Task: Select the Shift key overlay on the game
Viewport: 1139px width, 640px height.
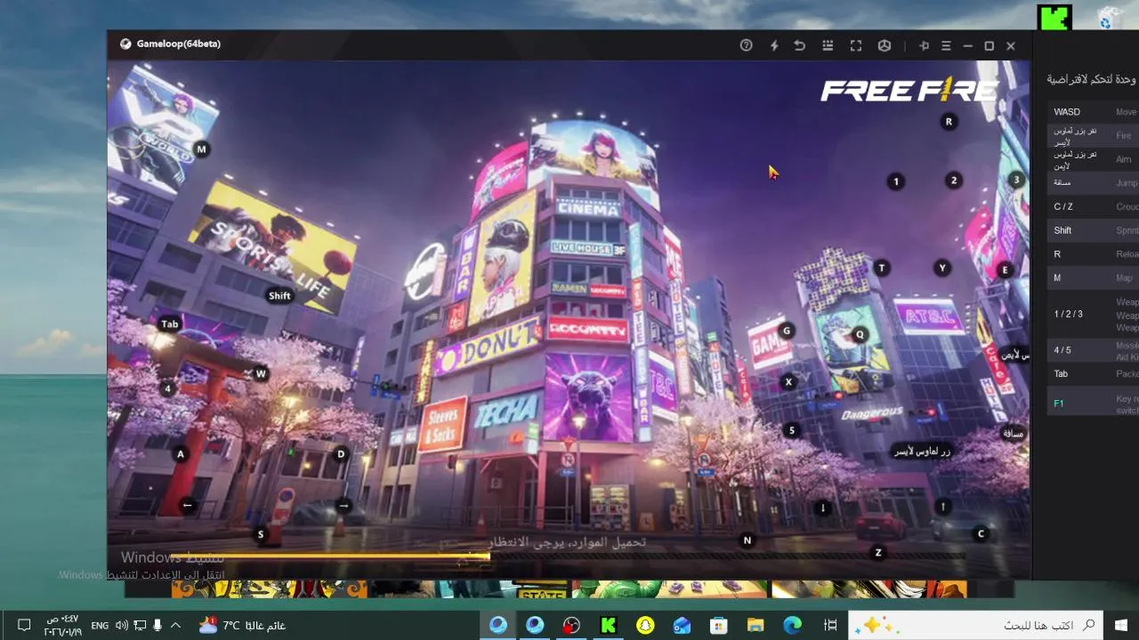Action: tap(279, 296)
